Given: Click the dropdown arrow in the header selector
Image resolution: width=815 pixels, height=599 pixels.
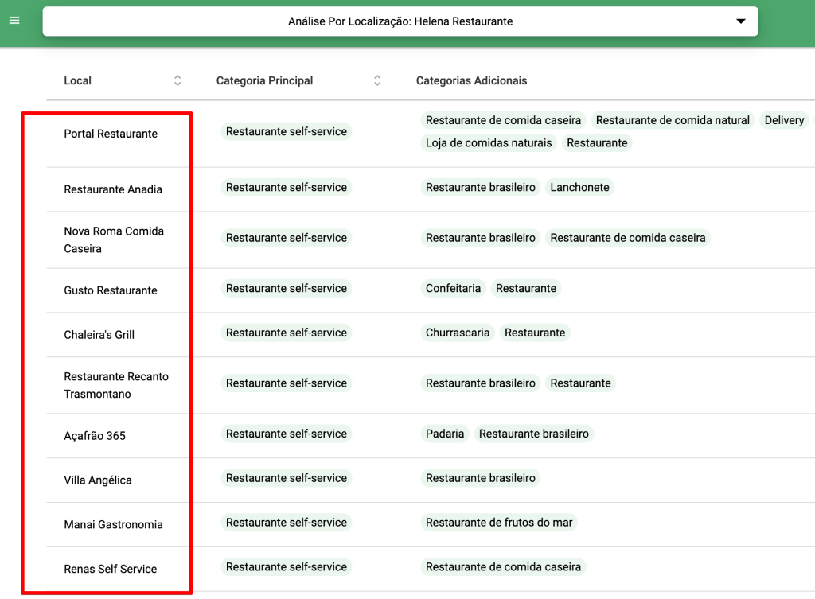Looking at the screenshot, I should click(x=741, y=21).
